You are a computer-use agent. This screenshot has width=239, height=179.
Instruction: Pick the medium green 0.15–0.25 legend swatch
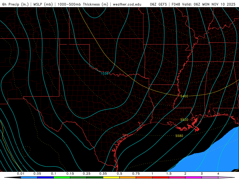(x=78, y=178)
